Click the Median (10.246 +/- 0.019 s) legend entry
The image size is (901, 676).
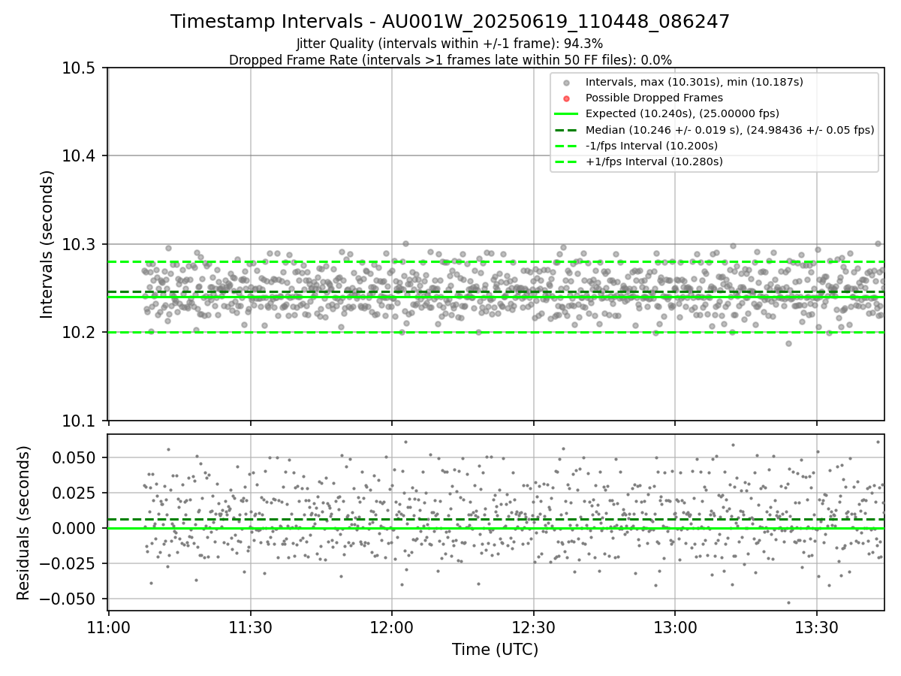(730, 130)
